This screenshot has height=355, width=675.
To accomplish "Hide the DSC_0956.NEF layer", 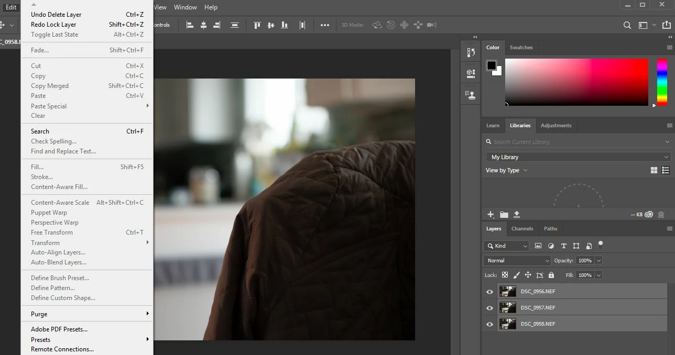I will tap(489, 292).
